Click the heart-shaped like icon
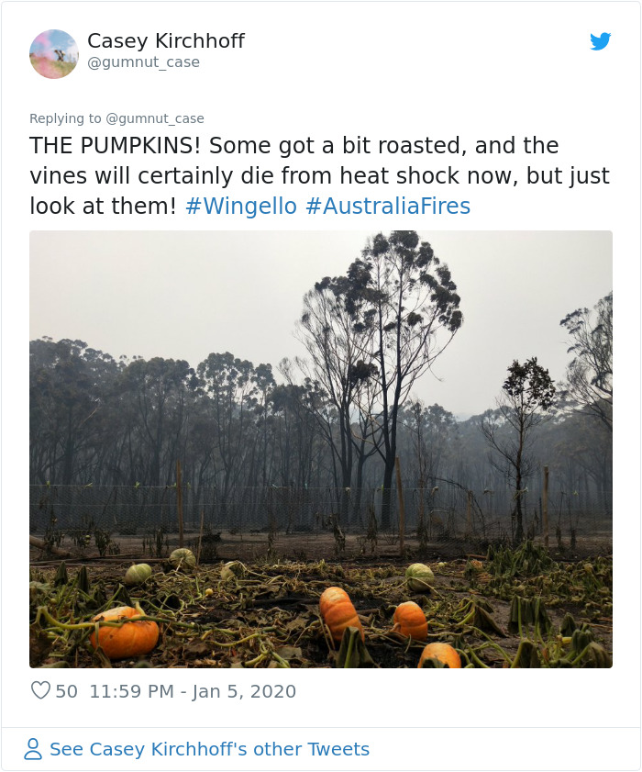The width and height of the screenshot is (642, 772). pyautogui.click(x=41, y=691)
